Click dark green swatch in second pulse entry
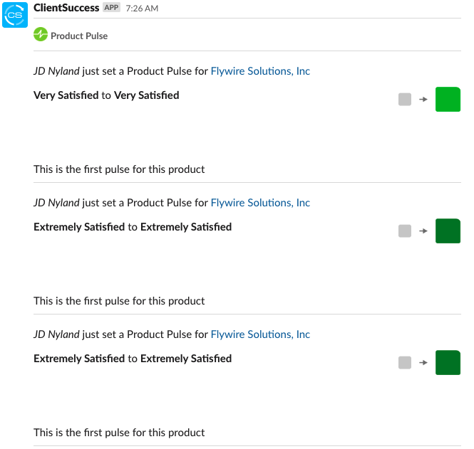Viewport: 474px width, 449px height. pos(448,231)
